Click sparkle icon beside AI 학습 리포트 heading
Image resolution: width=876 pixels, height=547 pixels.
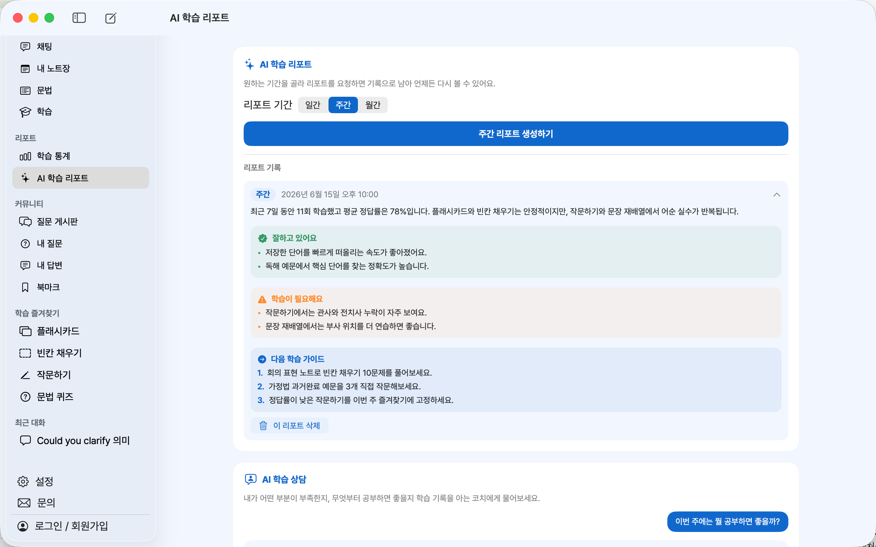point(249,64)
